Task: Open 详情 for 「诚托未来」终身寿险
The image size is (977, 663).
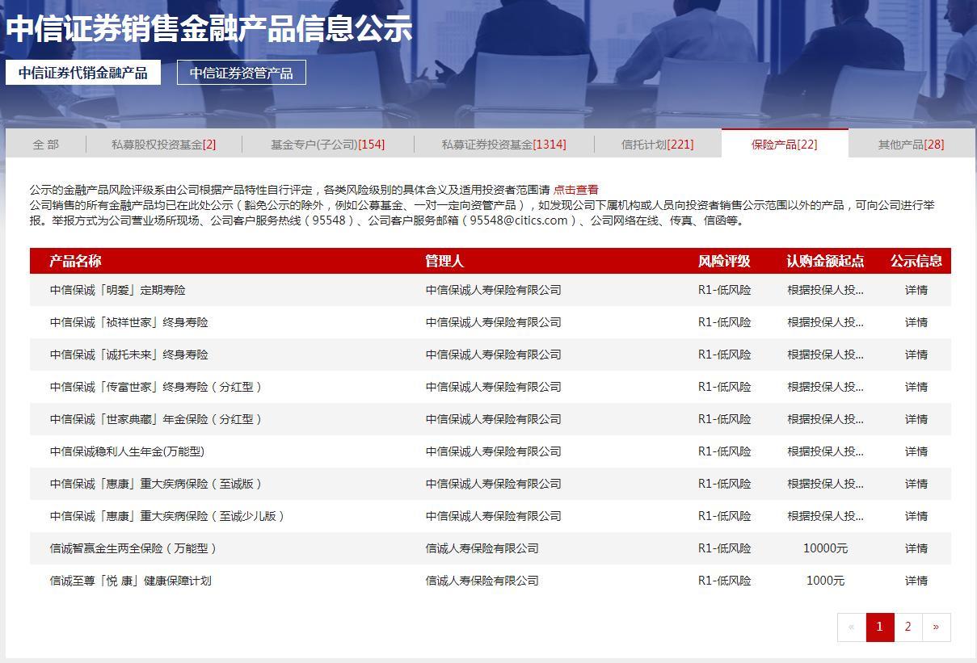Action: click(x=916, y=355)
